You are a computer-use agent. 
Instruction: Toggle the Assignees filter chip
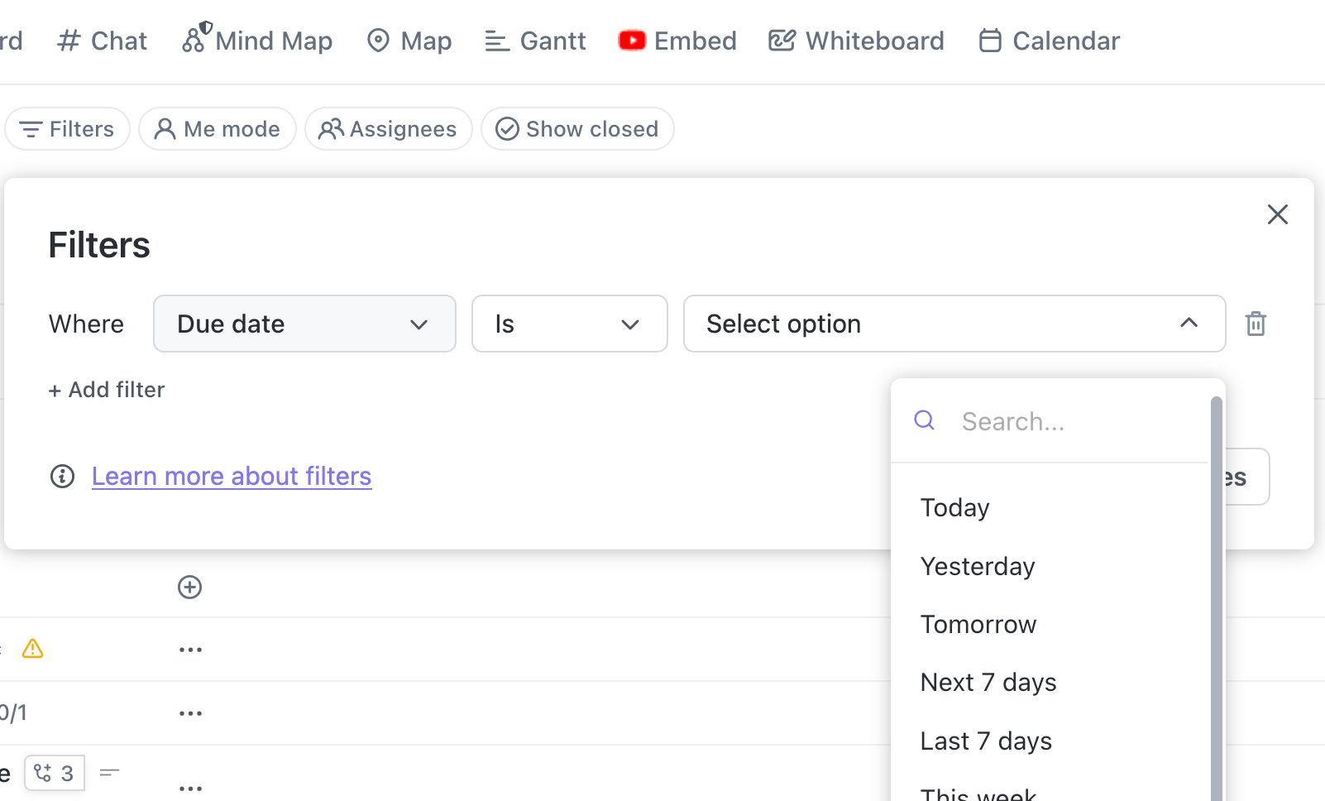[389, 129]
